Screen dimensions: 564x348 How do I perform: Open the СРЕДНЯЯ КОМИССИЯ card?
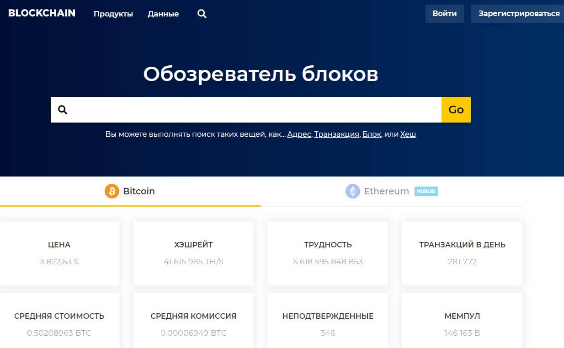(193, 321)
